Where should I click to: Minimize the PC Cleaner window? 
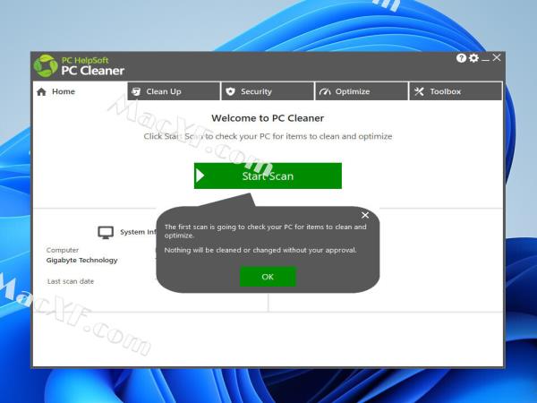click(x=485, y=59)
